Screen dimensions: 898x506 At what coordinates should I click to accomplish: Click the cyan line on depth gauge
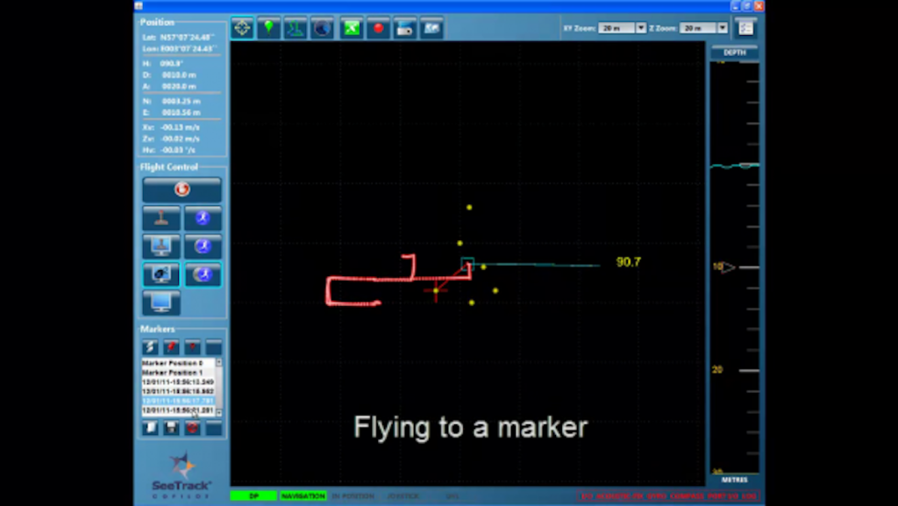735,166
